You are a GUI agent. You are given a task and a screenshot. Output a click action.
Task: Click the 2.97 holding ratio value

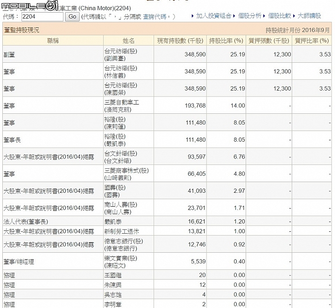point(239,191)
